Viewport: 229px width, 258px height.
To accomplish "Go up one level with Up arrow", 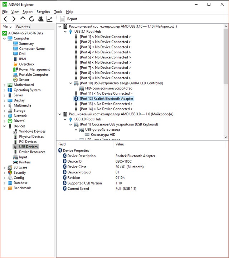I will tap(23, 18).
